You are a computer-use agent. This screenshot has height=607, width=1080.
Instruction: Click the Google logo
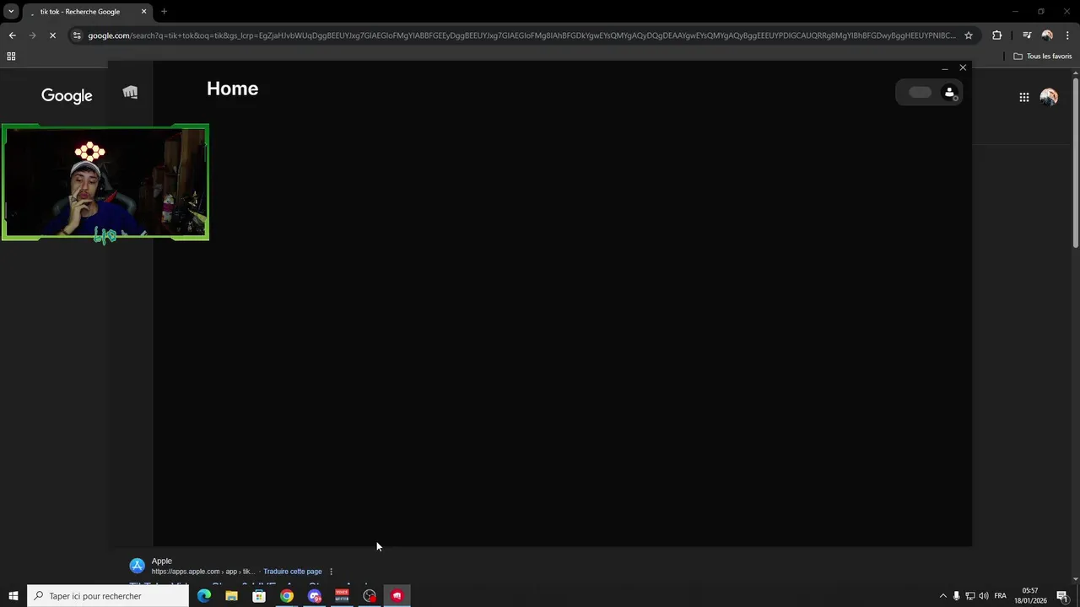click(67, 95)
